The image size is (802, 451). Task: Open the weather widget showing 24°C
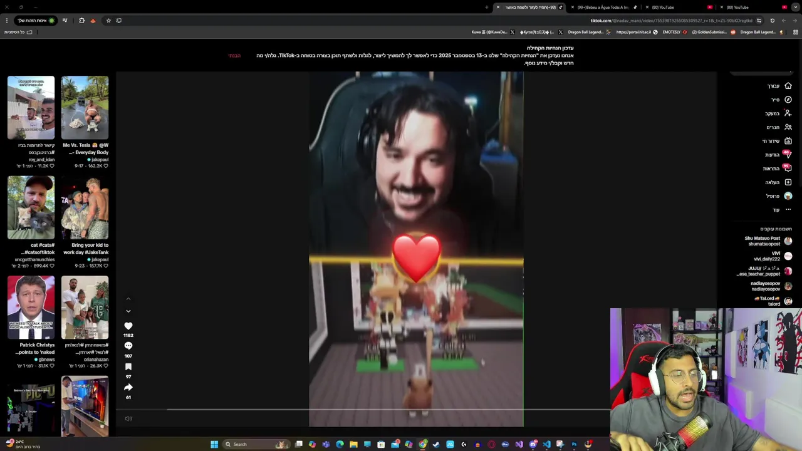pos(23,444)
